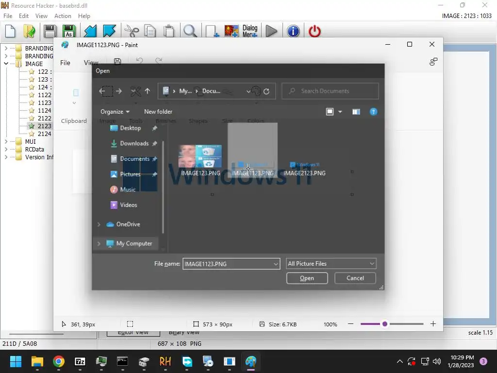This screenshot has width=497, height=373.
Task: Click the Compile script play icon
Action: pyautogui.click(x=271, y=31)
